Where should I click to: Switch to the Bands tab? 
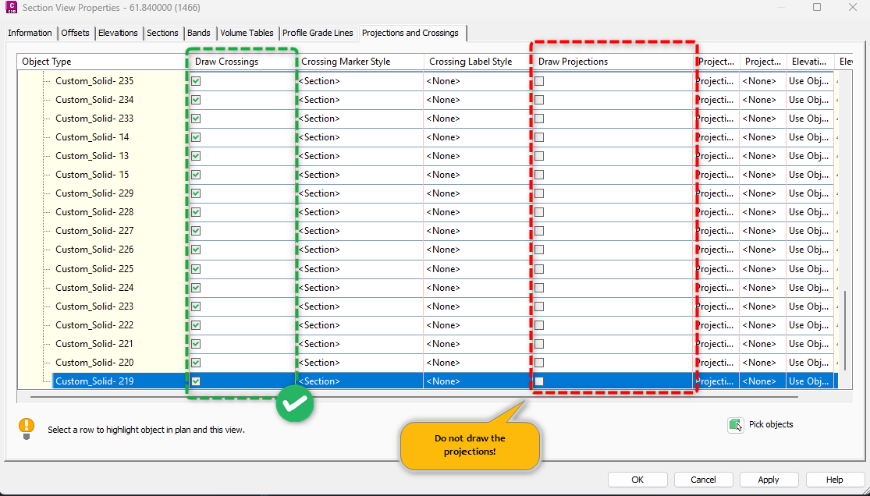tap(199, 33)
